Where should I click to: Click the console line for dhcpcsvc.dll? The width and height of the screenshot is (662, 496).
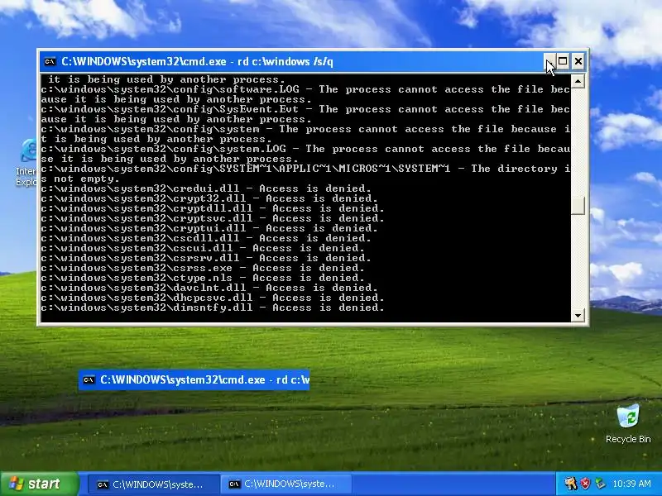click(213, 298)
